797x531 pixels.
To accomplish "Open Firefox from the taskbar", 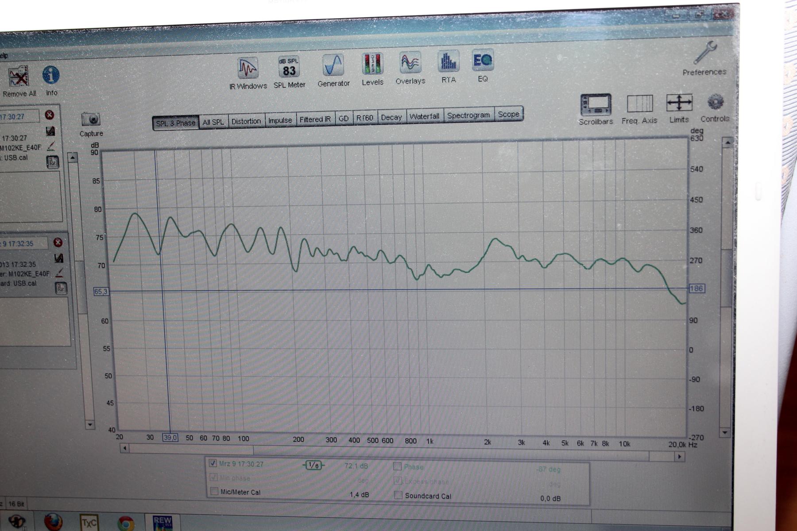I will pyautogui.click(x=53, y=522).
